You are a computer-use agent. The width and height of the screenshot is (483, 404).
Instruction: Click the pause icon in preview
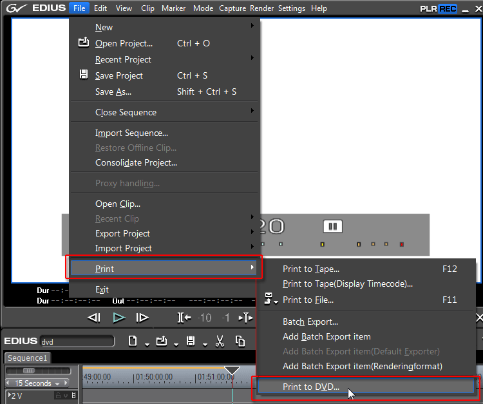[333, 227]
